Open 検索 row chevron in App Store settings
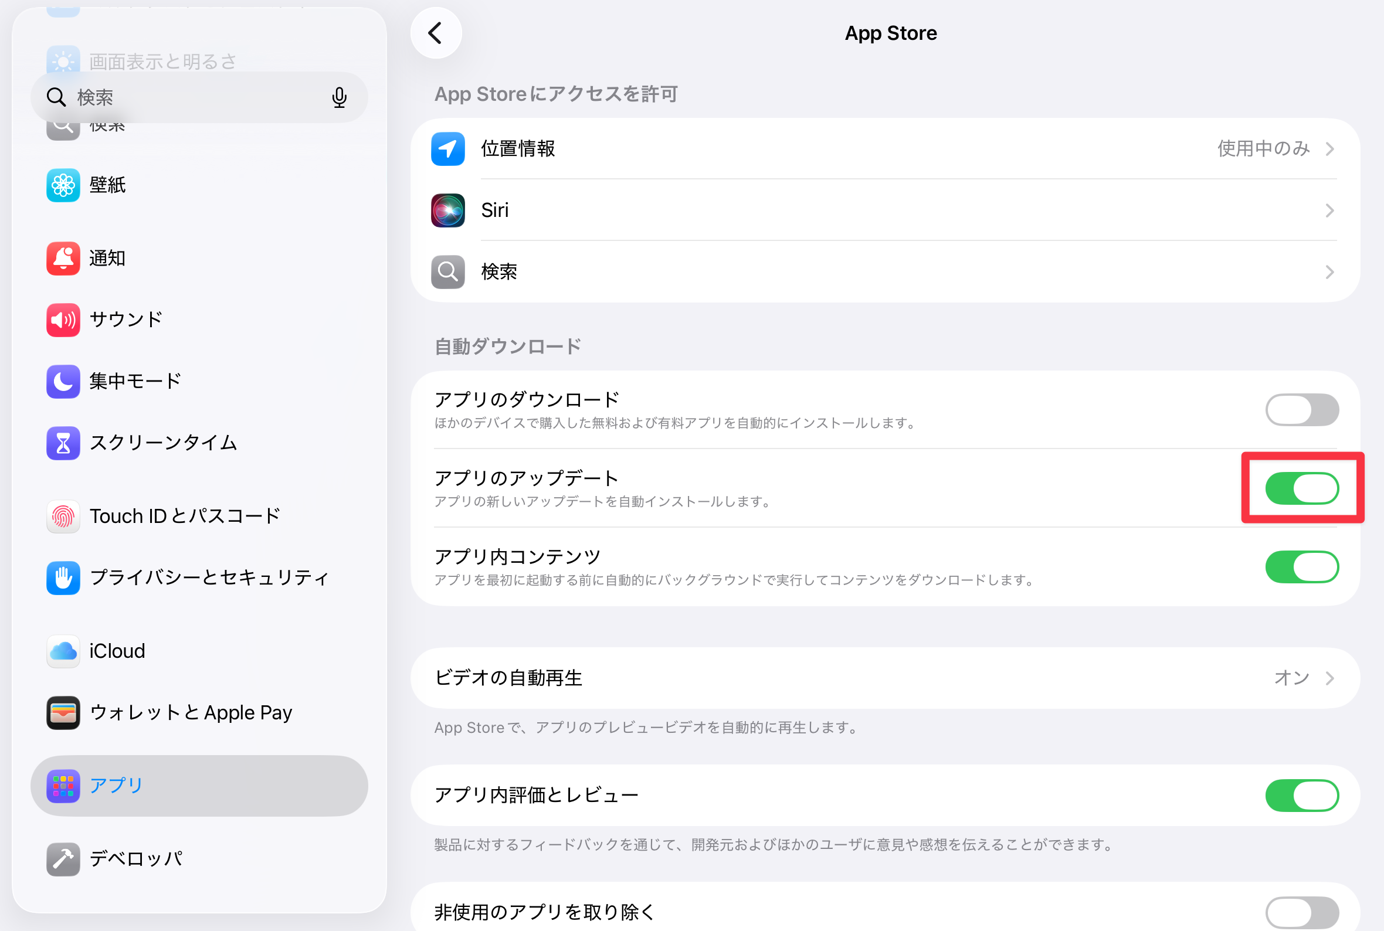This screenshot has width=1384, height=931. point(1330,272)
